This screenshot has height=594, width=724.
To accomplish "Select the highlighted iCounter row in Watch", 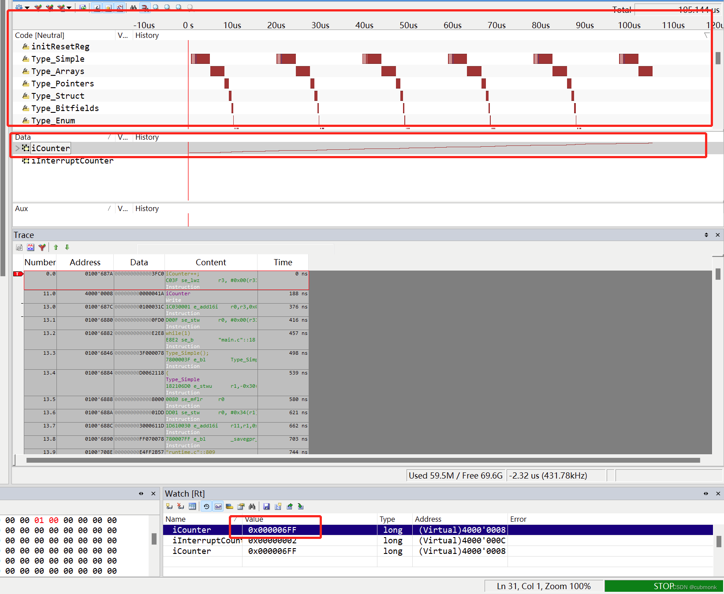I will pos(438,530).
